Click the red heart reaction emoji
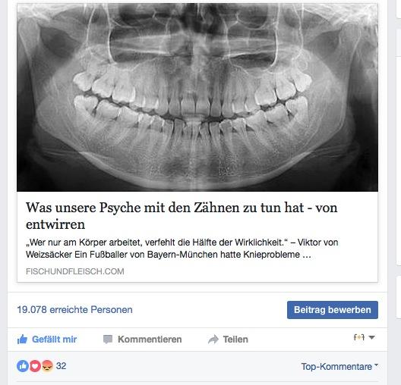 [35, 366]
